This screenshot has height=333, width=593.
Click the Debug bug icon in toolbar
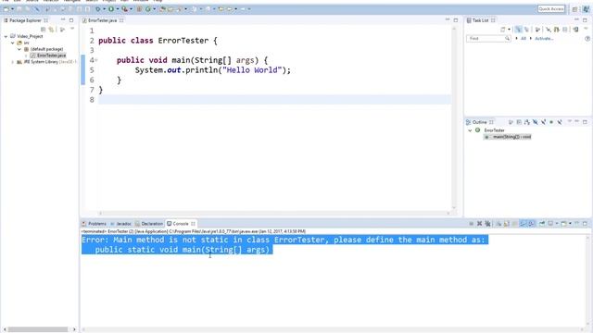point(98,8)
